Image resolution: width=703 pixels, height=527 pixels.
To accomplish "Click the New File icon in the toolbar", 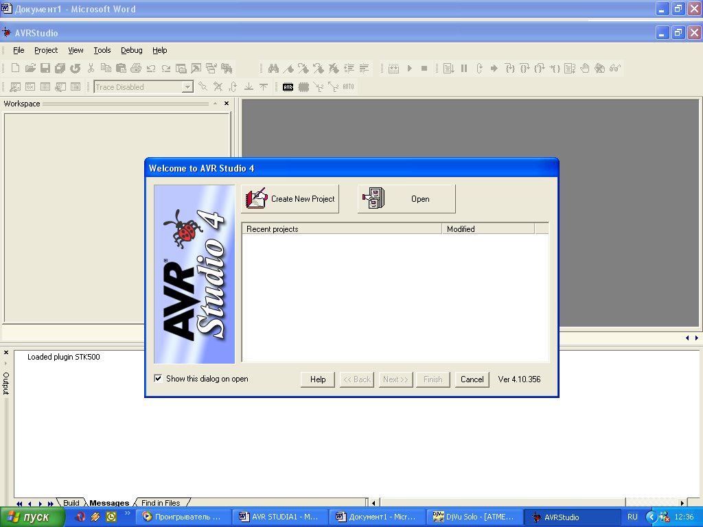I will (15, 68).
